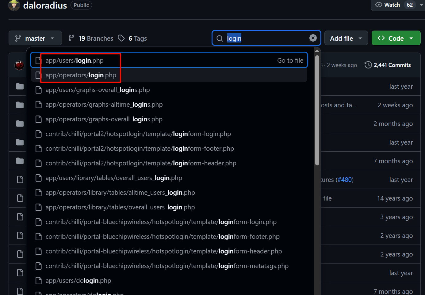Open the 2,441 Commits link

tap(392, 65)
